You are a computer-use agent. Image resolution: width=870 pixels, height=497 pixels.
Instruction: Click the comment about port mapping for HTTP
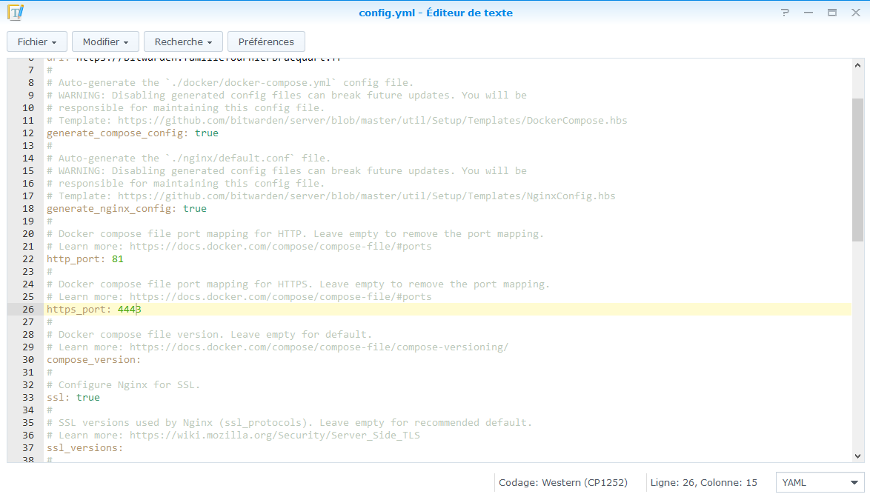(295, 233)
